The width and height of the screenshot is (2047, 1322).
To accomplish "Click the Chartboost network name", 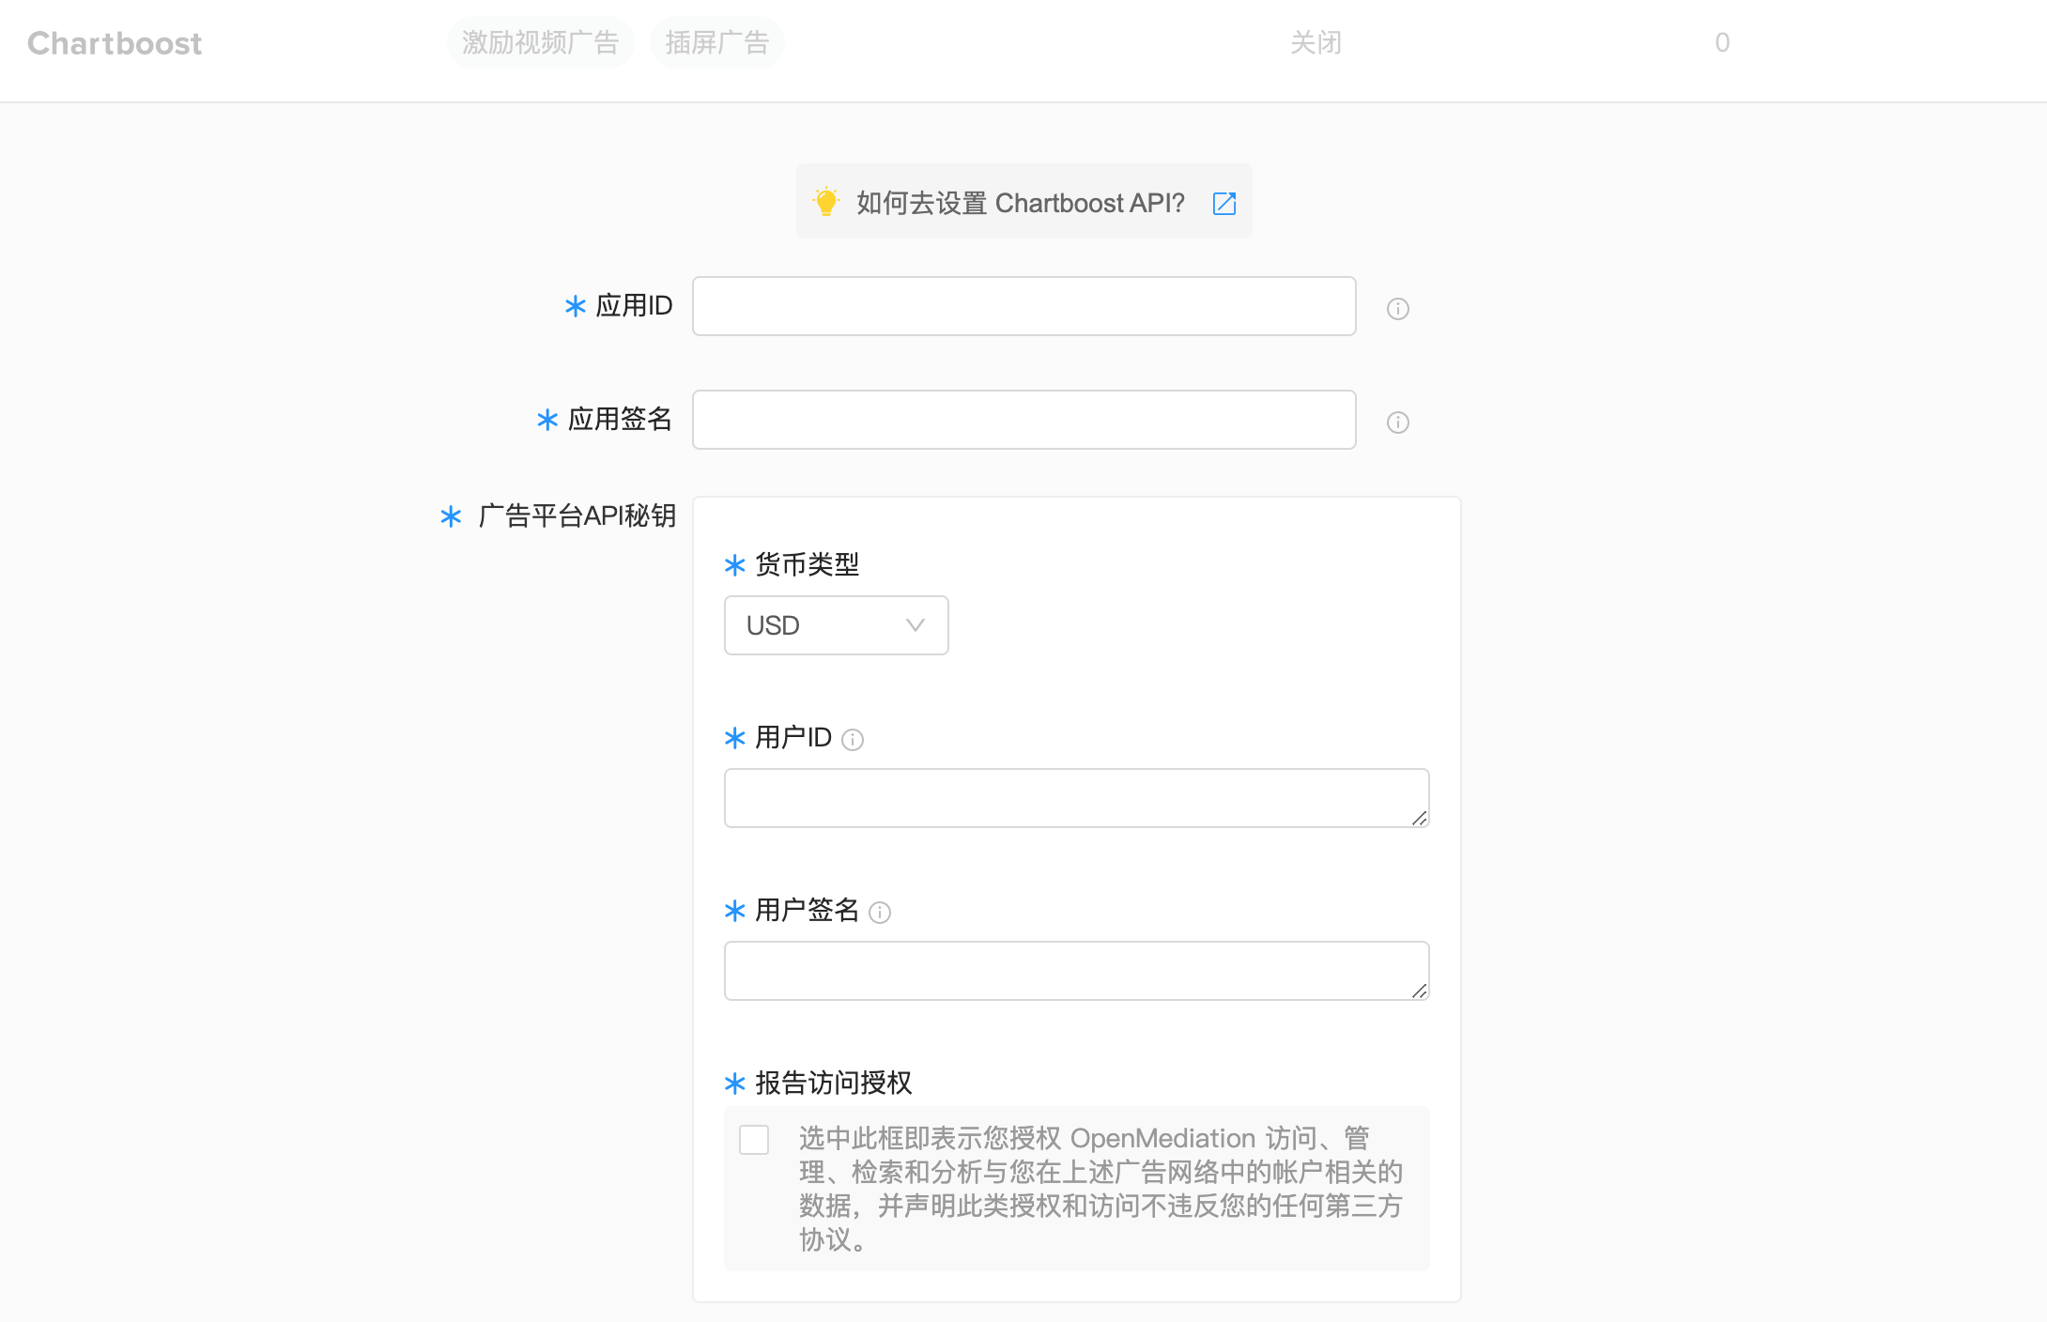I will 115,43.
